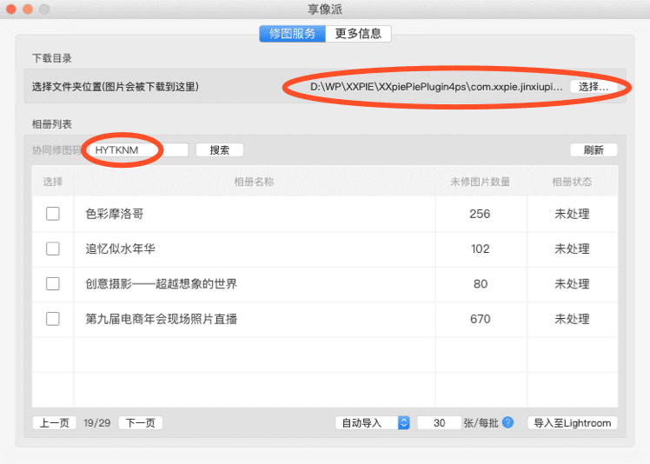Click the 选择... folder button

tap(594, 87)
